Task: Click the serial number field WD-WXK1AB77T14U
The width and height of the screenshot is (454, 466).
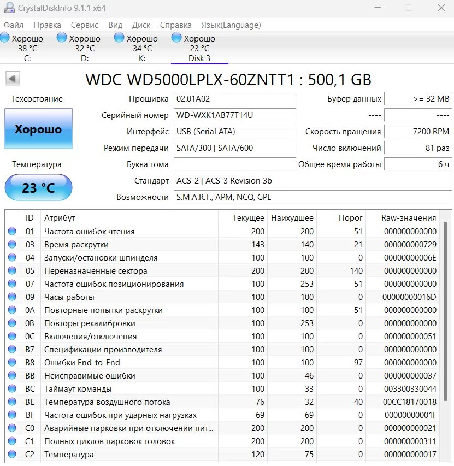Action: (x=235, y=115)
